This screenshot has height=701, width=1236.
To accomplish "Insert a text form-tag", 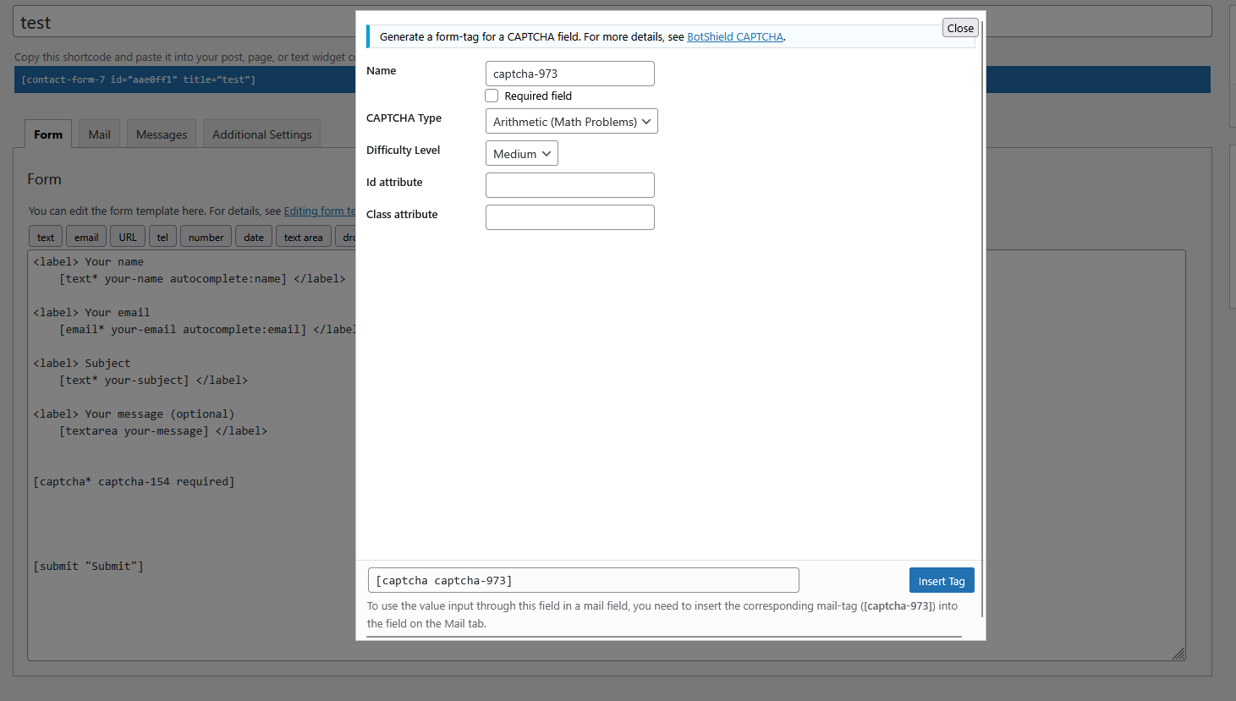I will tap(45, 236).
